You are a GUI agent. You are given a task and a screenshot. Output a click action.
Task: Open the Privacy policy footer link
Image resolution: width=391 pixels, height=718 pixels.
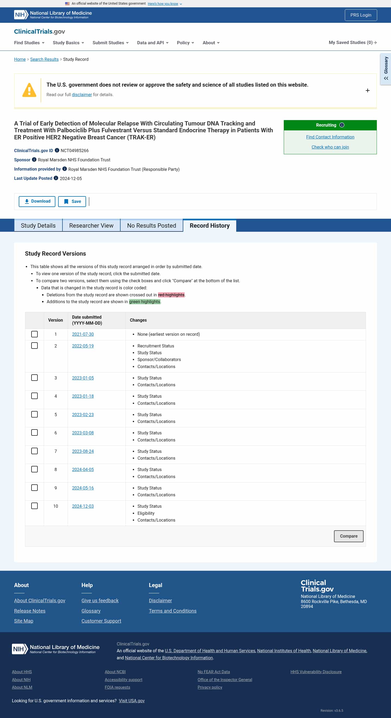click(210, 687)
